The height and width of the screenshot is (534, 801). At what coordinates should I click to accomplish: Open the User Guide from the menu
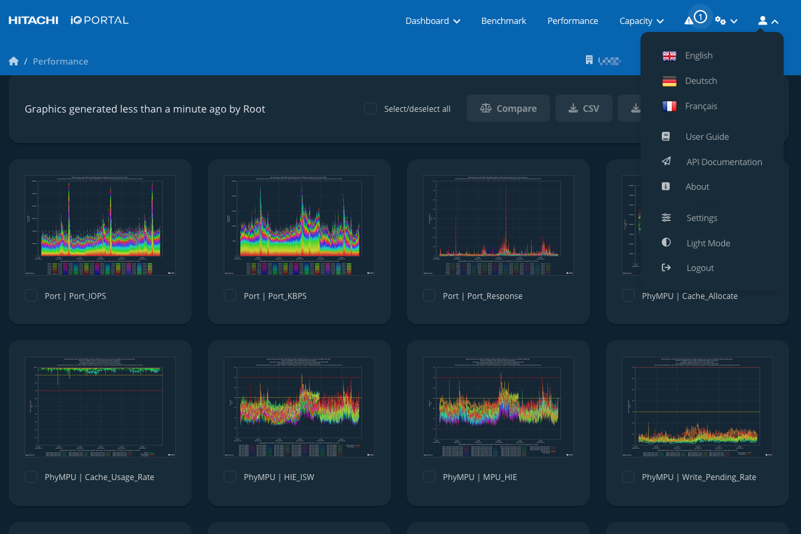[x=707, y=136]
